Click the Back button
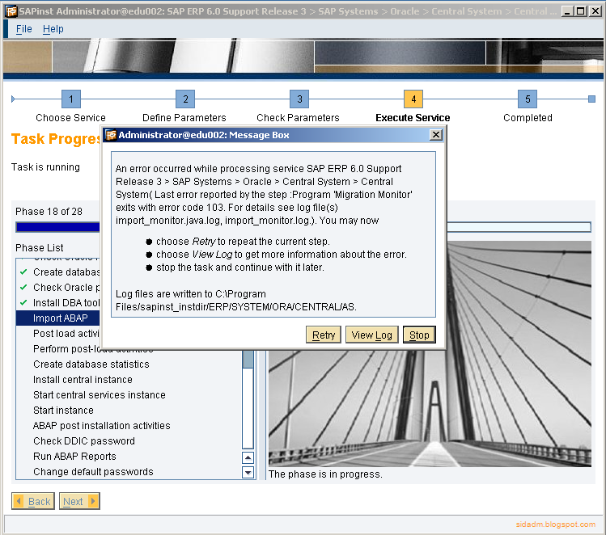 coord(33,501)
